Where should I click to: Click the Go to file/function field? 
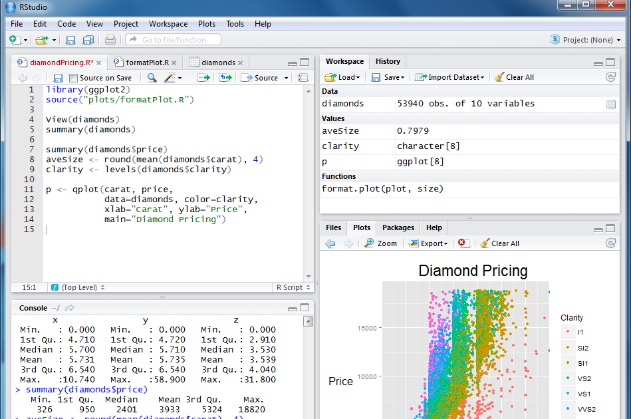(174, 40)
